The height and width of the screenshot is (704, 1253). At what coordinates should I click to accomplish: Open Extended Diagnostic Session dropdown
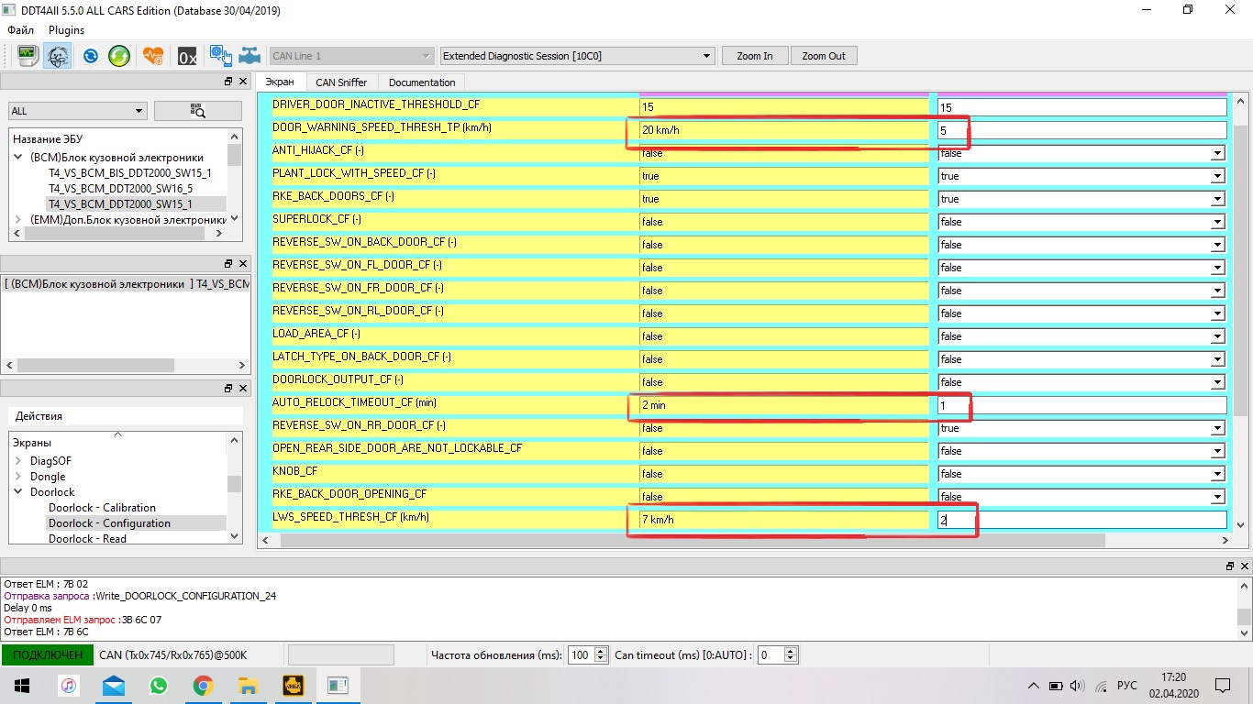577,56
